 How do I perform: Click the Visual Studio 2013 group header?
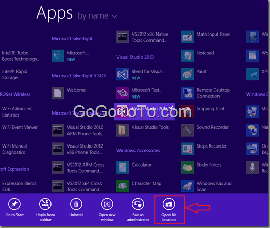click(135, 57)
